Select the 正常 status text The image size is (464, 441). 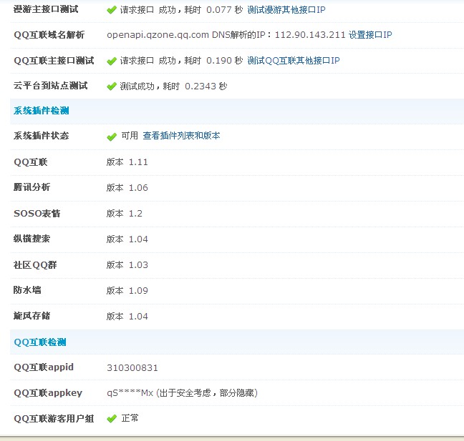point(130,418)
